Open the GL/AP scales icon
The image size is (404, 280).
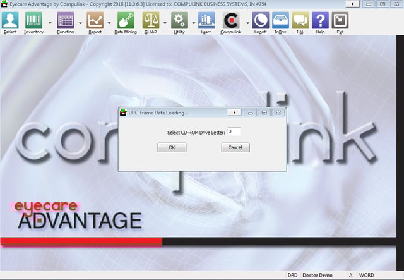(x=151, y=20)
